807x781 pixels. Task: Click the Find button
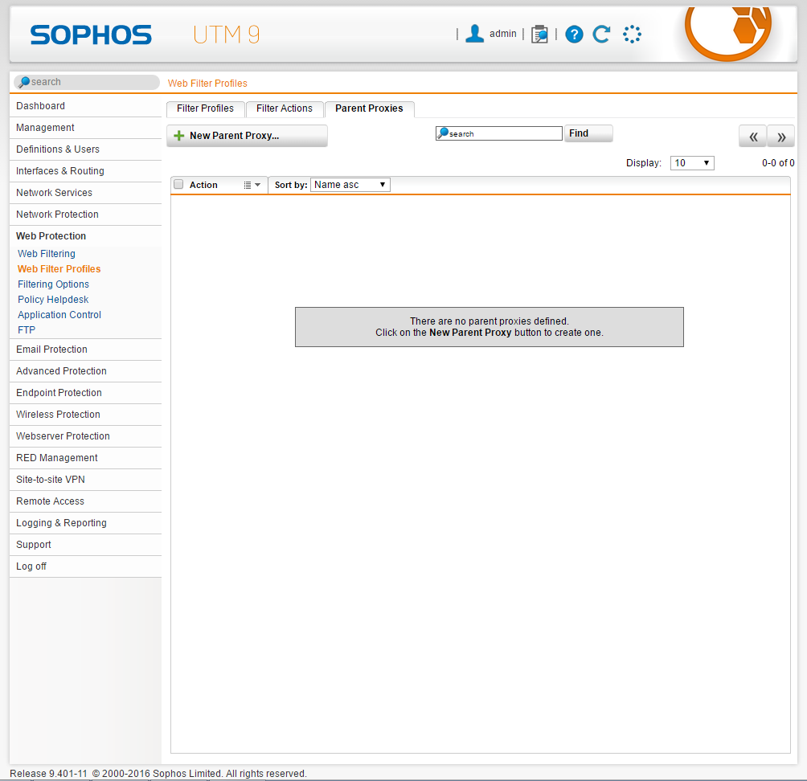(588, 133)
